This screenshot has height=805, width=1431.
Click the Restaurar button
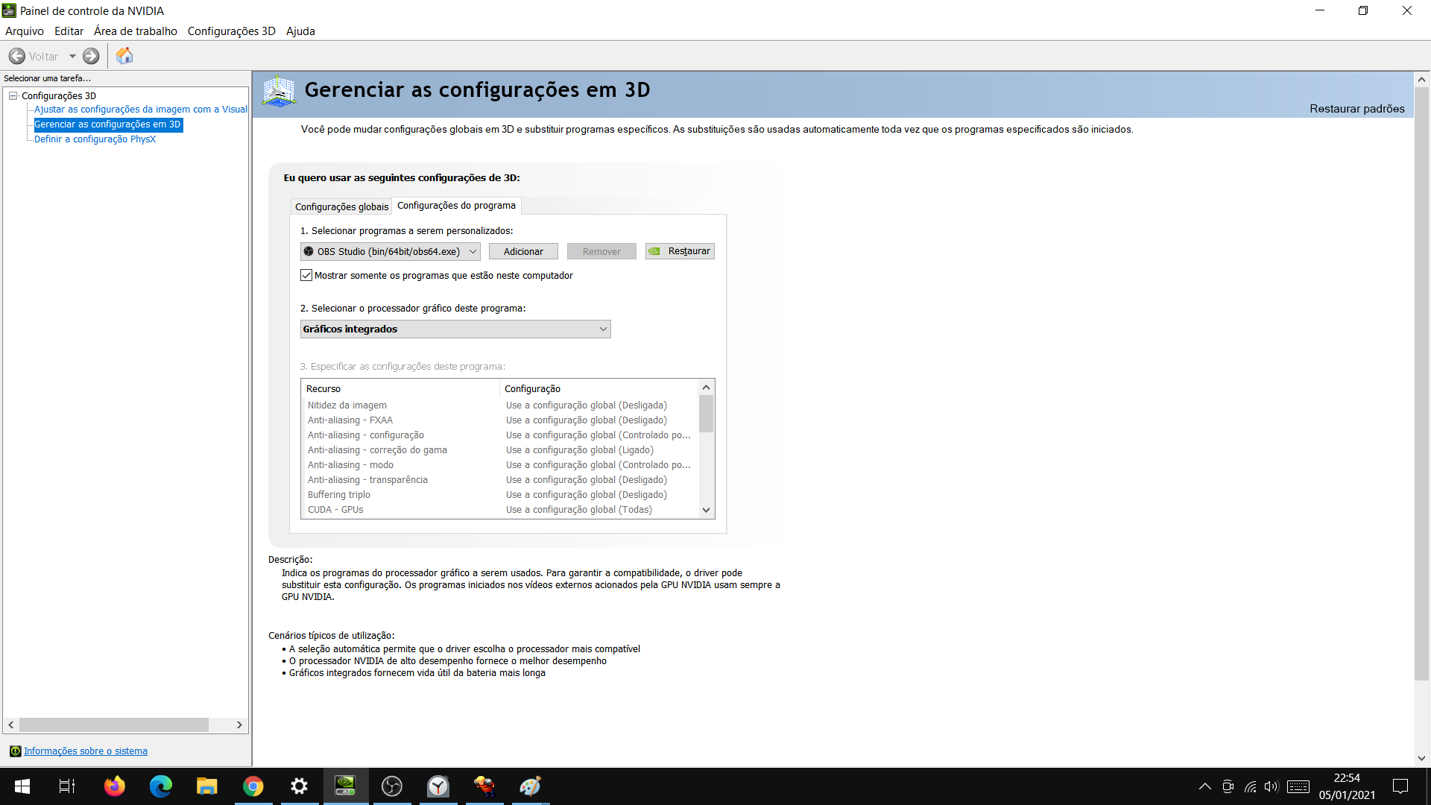coord(680,251)
